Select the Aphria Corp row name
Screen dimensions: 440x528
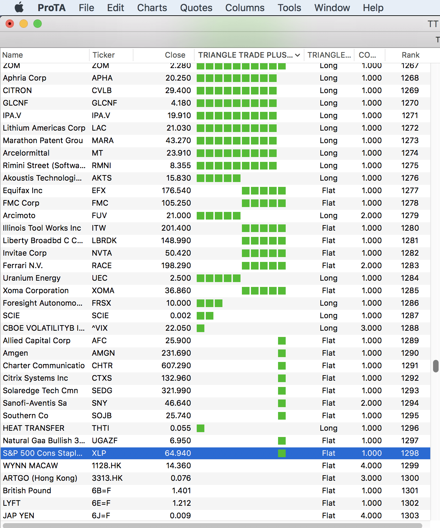(x=24, y=78)
